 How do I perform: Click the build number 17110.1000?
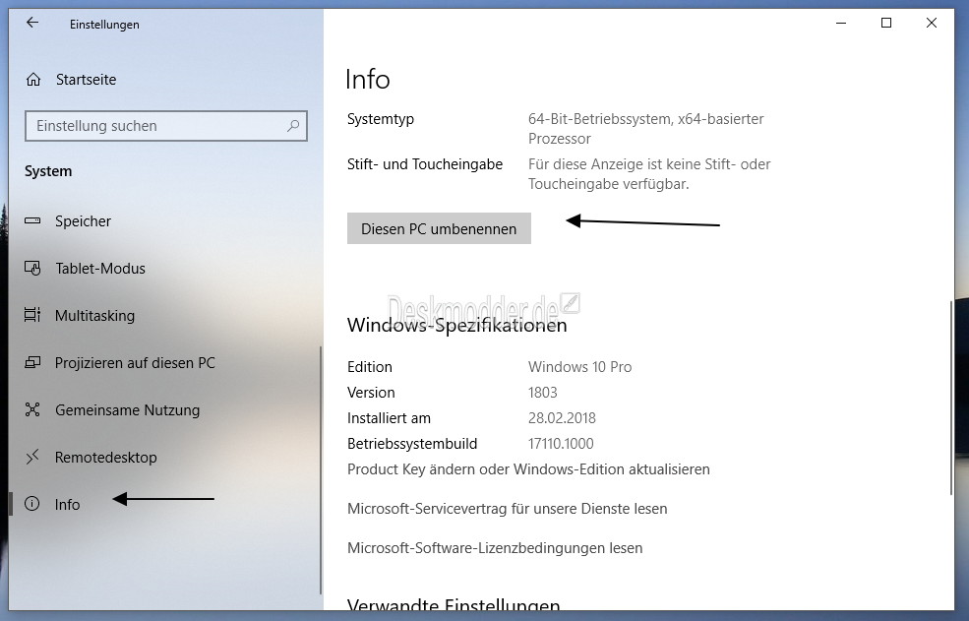click(561, 444)
